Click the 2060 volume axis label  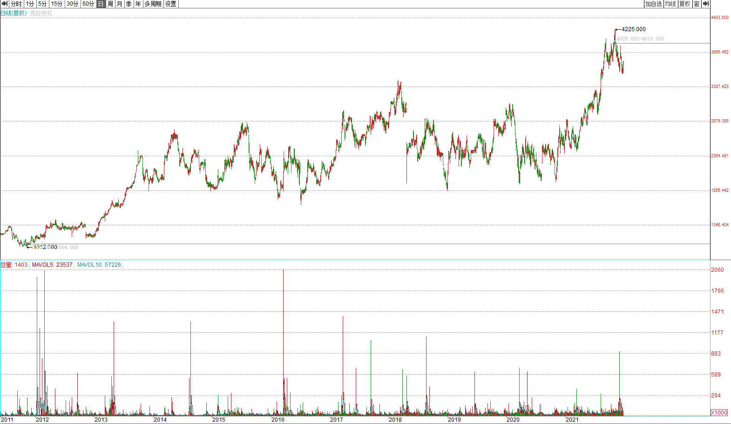click(x=717, y=270)
